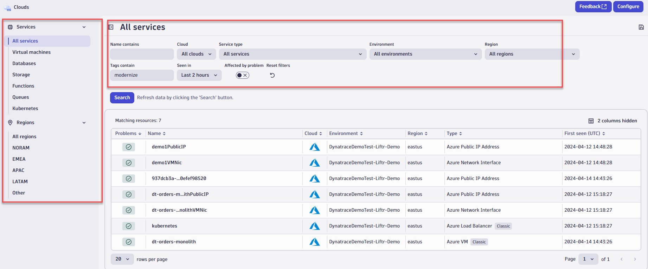This screenshot has height=269, width=648.
Task: Collapse the Services section in sidebar
Action: point(84,27)
